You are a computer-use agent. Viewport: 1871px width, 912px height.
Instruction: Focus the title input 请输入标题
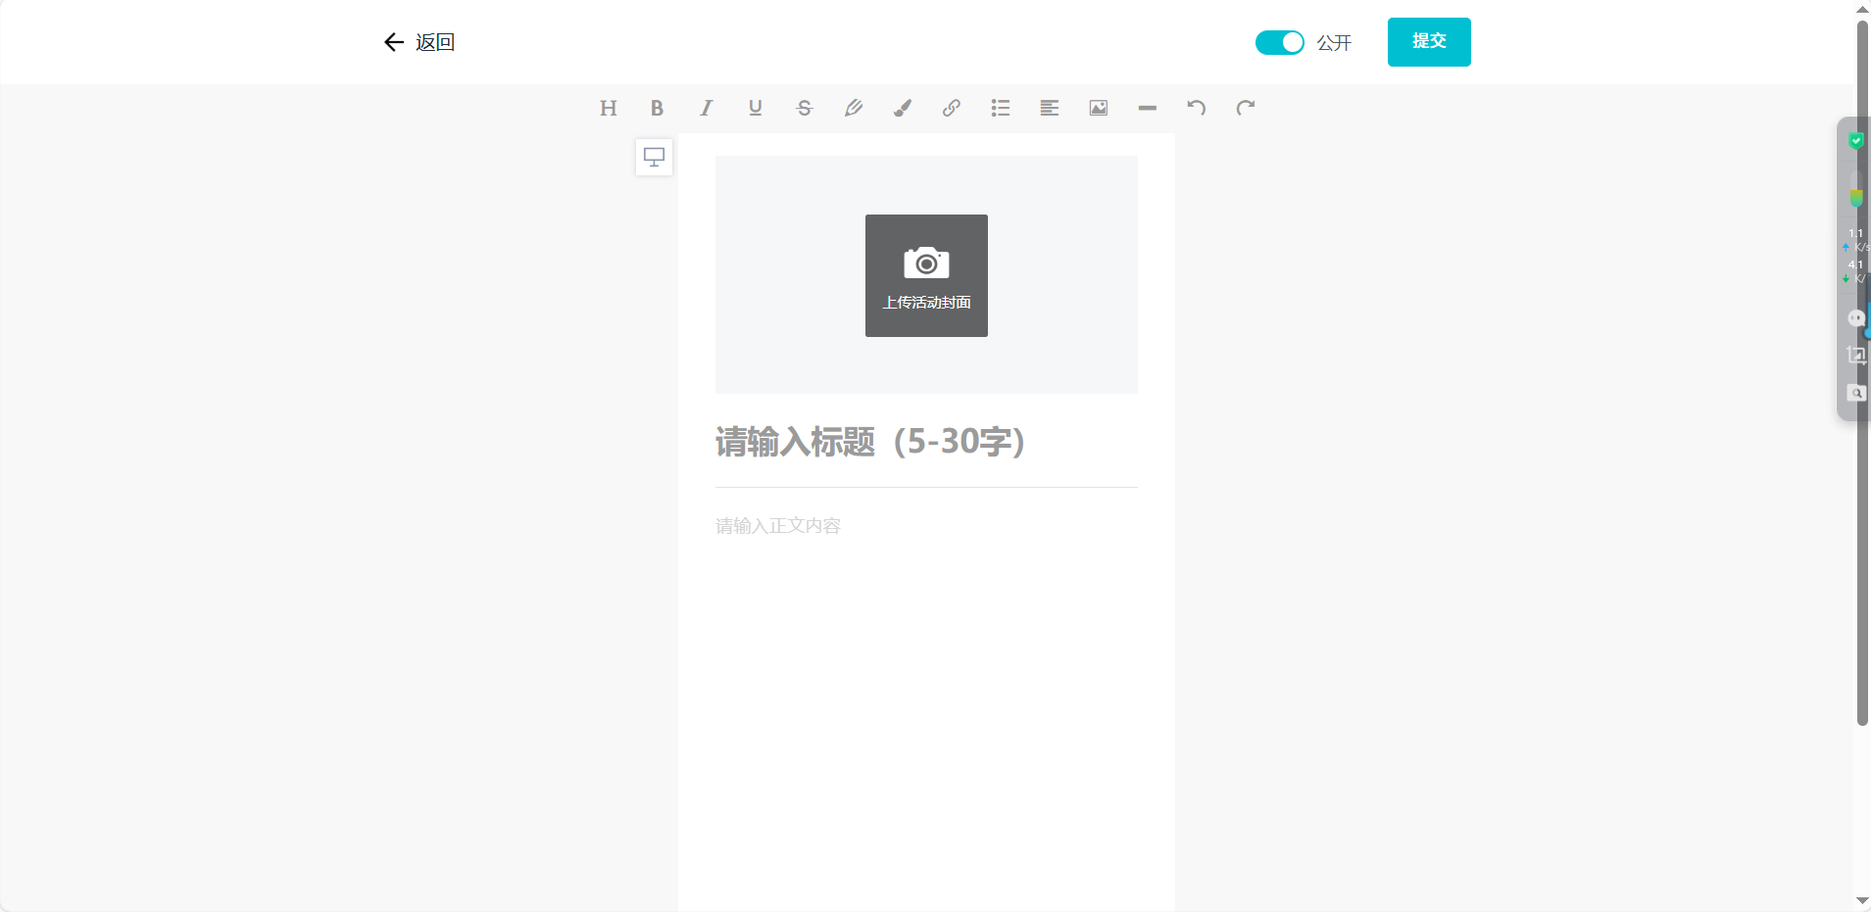(x=926, y=442)
